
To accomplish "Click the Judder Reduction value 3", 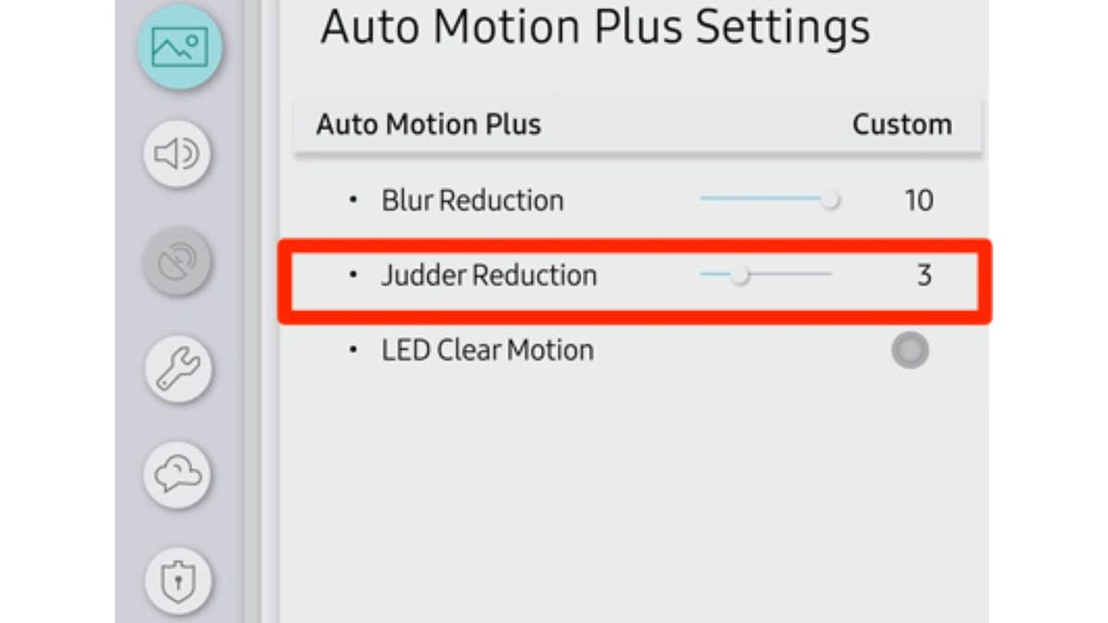I will pos(924,275).
